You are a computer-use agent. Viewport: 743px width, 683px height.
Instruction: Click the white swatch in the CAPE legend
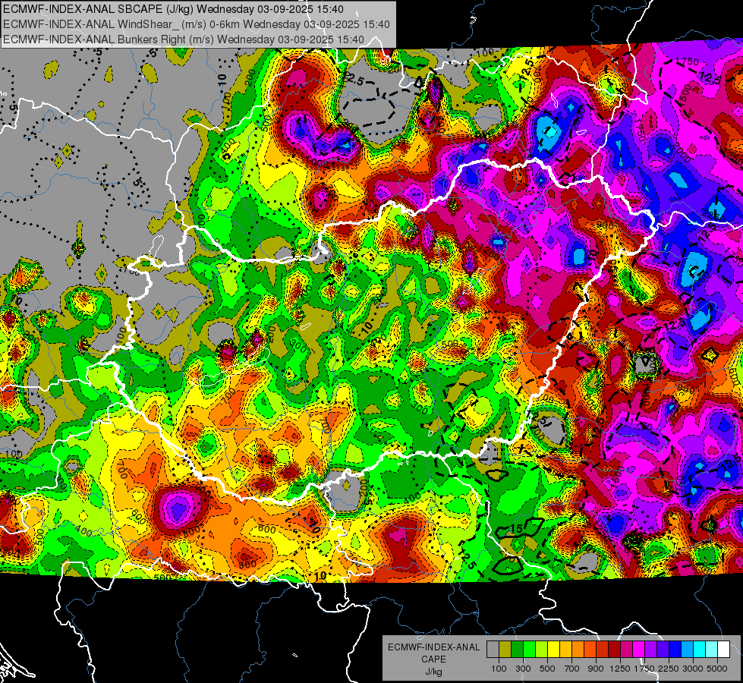(724, 650)
